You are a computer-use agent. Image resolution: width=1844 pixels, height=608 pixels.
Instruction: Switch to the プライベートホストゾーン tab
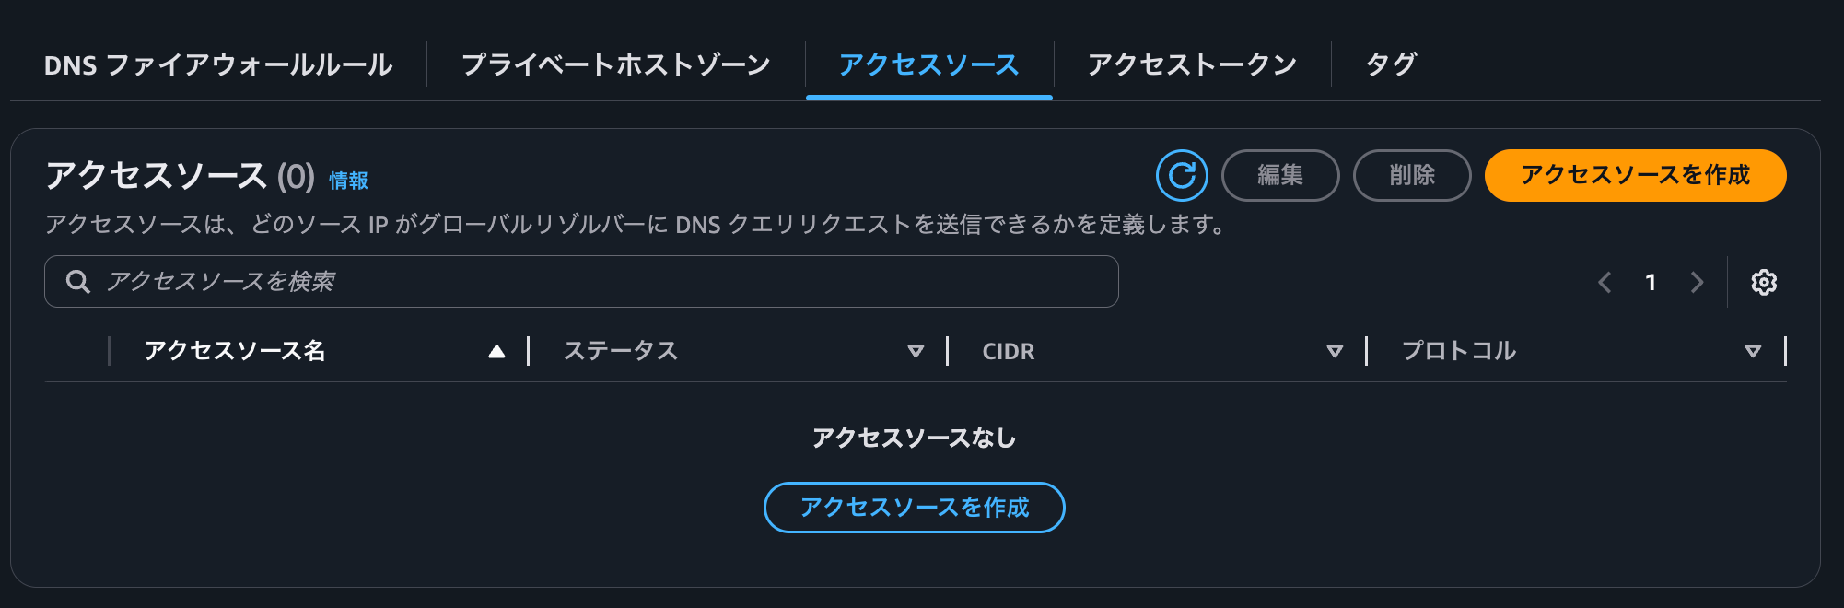pyautogui.click(x=615, y=64)
